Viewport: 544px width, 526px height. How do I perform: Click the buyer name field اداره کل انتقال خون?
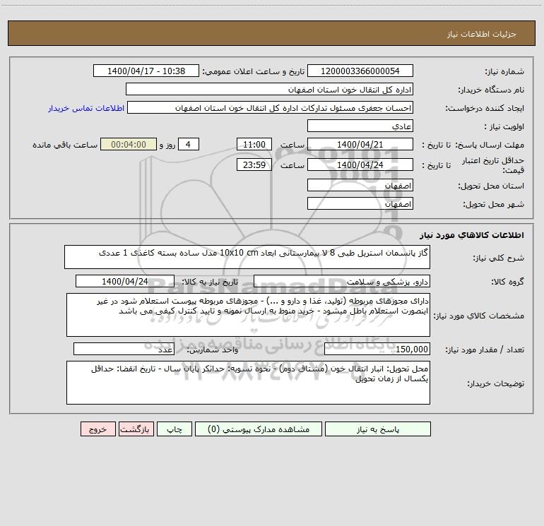coord(269,89)
